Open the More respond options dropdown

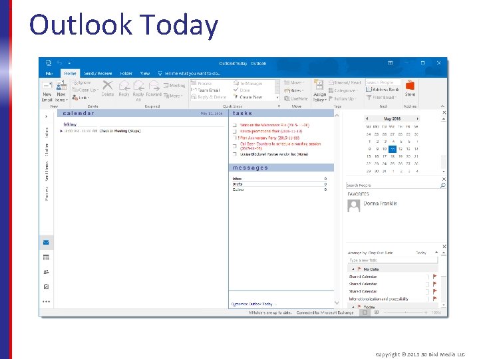pos(173,96)
